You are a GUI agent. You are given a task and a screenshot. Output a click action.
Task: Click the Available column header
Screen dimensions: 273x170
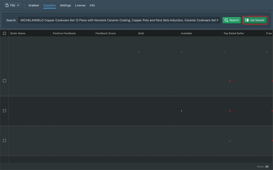tap(186, 34)
